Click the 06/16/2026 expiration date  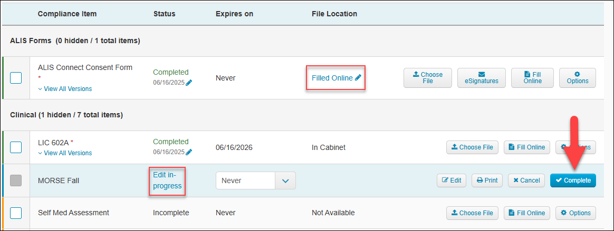click(x=234, y=147)
